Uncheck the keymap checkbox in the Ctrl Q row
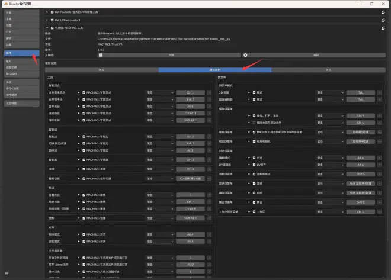 click(254, 212)
